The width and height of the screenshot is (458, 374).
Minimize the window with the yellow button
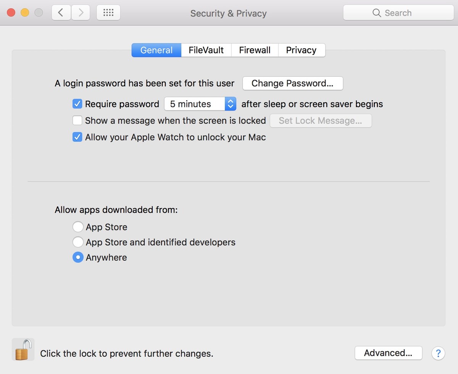25,13
